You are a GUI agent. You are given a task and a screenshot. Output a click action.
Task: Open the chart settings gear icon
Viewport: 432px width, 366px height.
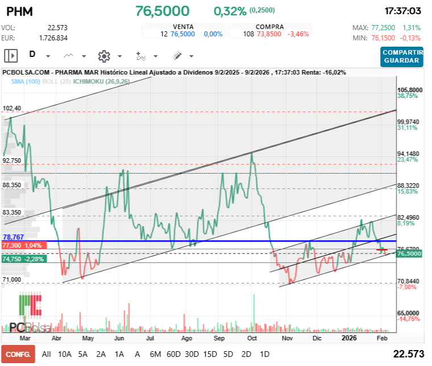[103, 56]
